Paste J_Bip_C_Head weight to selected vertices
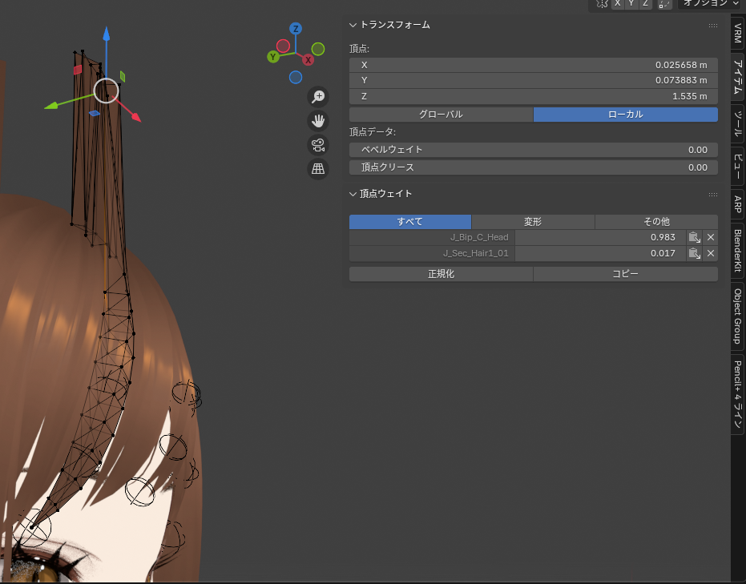Image resolution: width=746 pixels, height=584 pixels. point(695,237)
